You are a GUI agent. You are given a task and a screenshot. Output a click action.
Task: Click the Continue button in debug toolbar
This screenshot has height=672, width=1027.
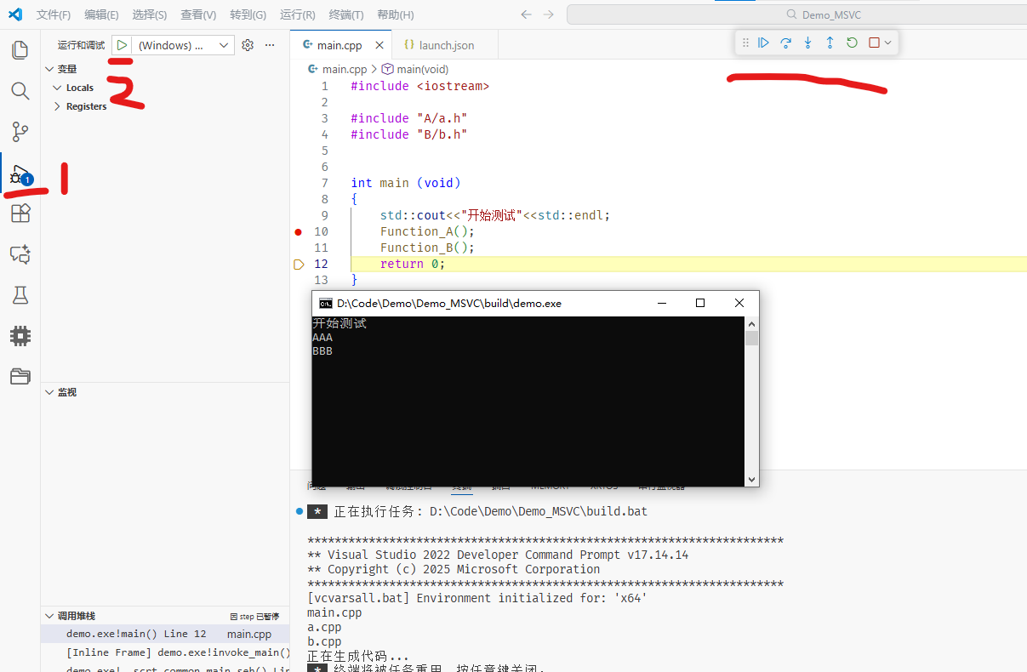pyautogui.click(x=763, y=43)
